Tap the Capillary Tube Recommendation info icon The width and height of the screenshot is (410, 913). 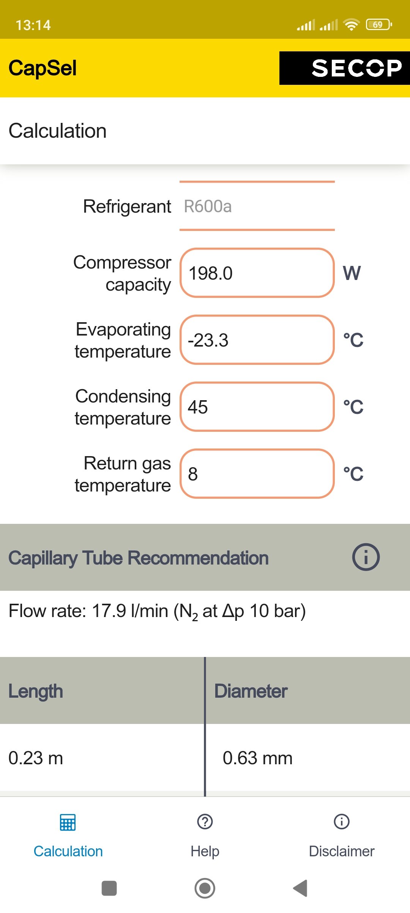pos(366,557)
